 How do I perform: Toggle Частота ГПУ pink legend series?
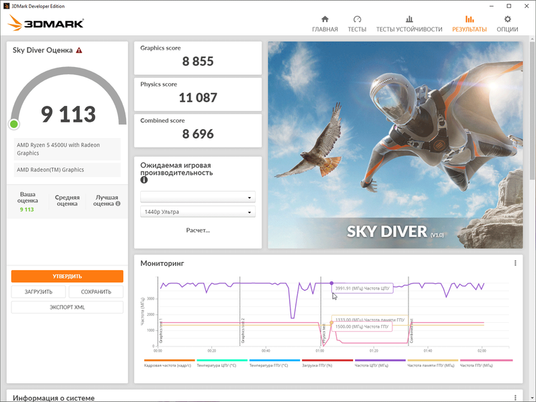pyautogui.click(x=486, y=363)
